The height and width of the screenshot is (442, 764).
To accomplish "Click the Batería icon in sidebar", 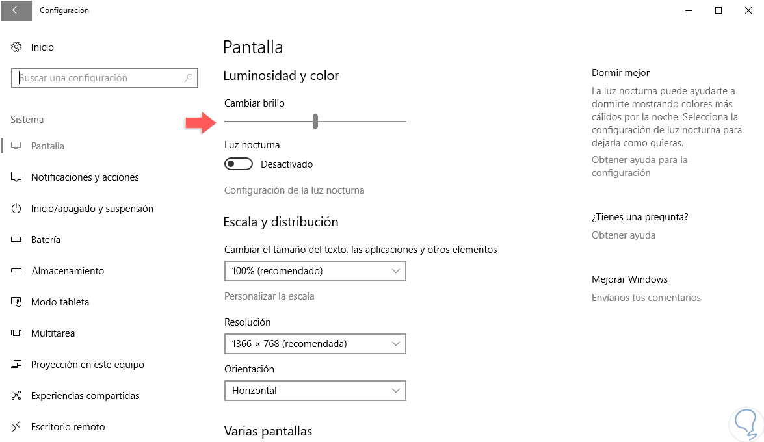I will coord(17,240).
